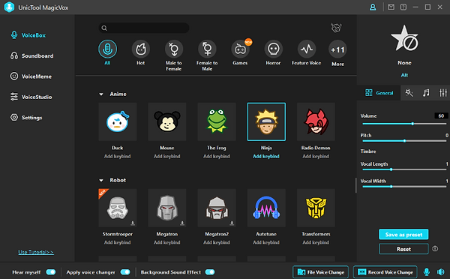The image size is (450, 279).
Task: Click the random voice dice icon
Action: point(336,28)
